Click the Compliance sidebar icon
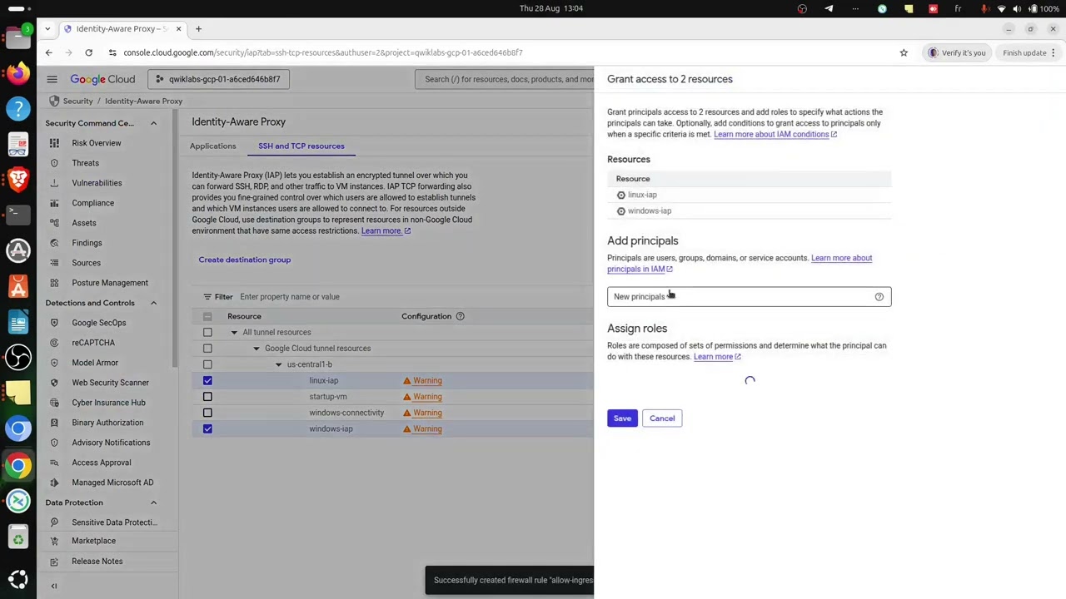Viewport: 1066px width, 599px height. [x=54, y=203]
